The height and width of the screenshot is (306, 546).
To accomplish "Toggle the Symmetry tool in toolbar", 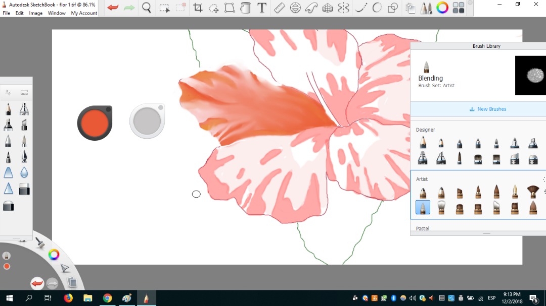I will click(x=344, y=8).
